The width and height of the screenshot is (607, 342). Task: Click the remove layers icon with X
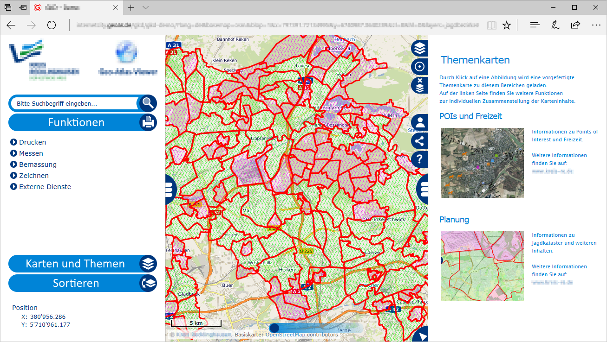point(420,85)
